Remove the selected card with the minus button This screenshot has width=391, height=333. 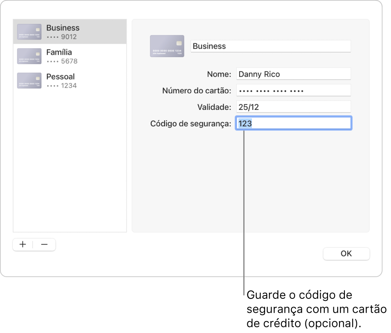44,245
